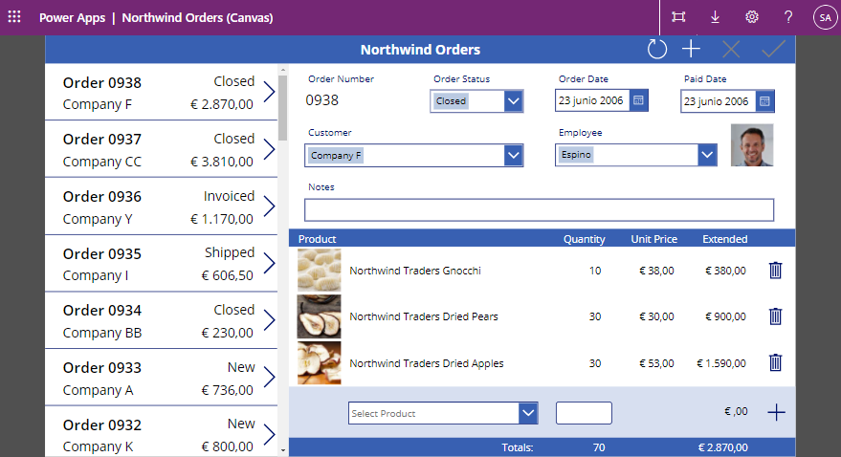Cancel changes with X icon
This screenshot has width=841, height=457.
pyautogui.click(x=731, y=50)
